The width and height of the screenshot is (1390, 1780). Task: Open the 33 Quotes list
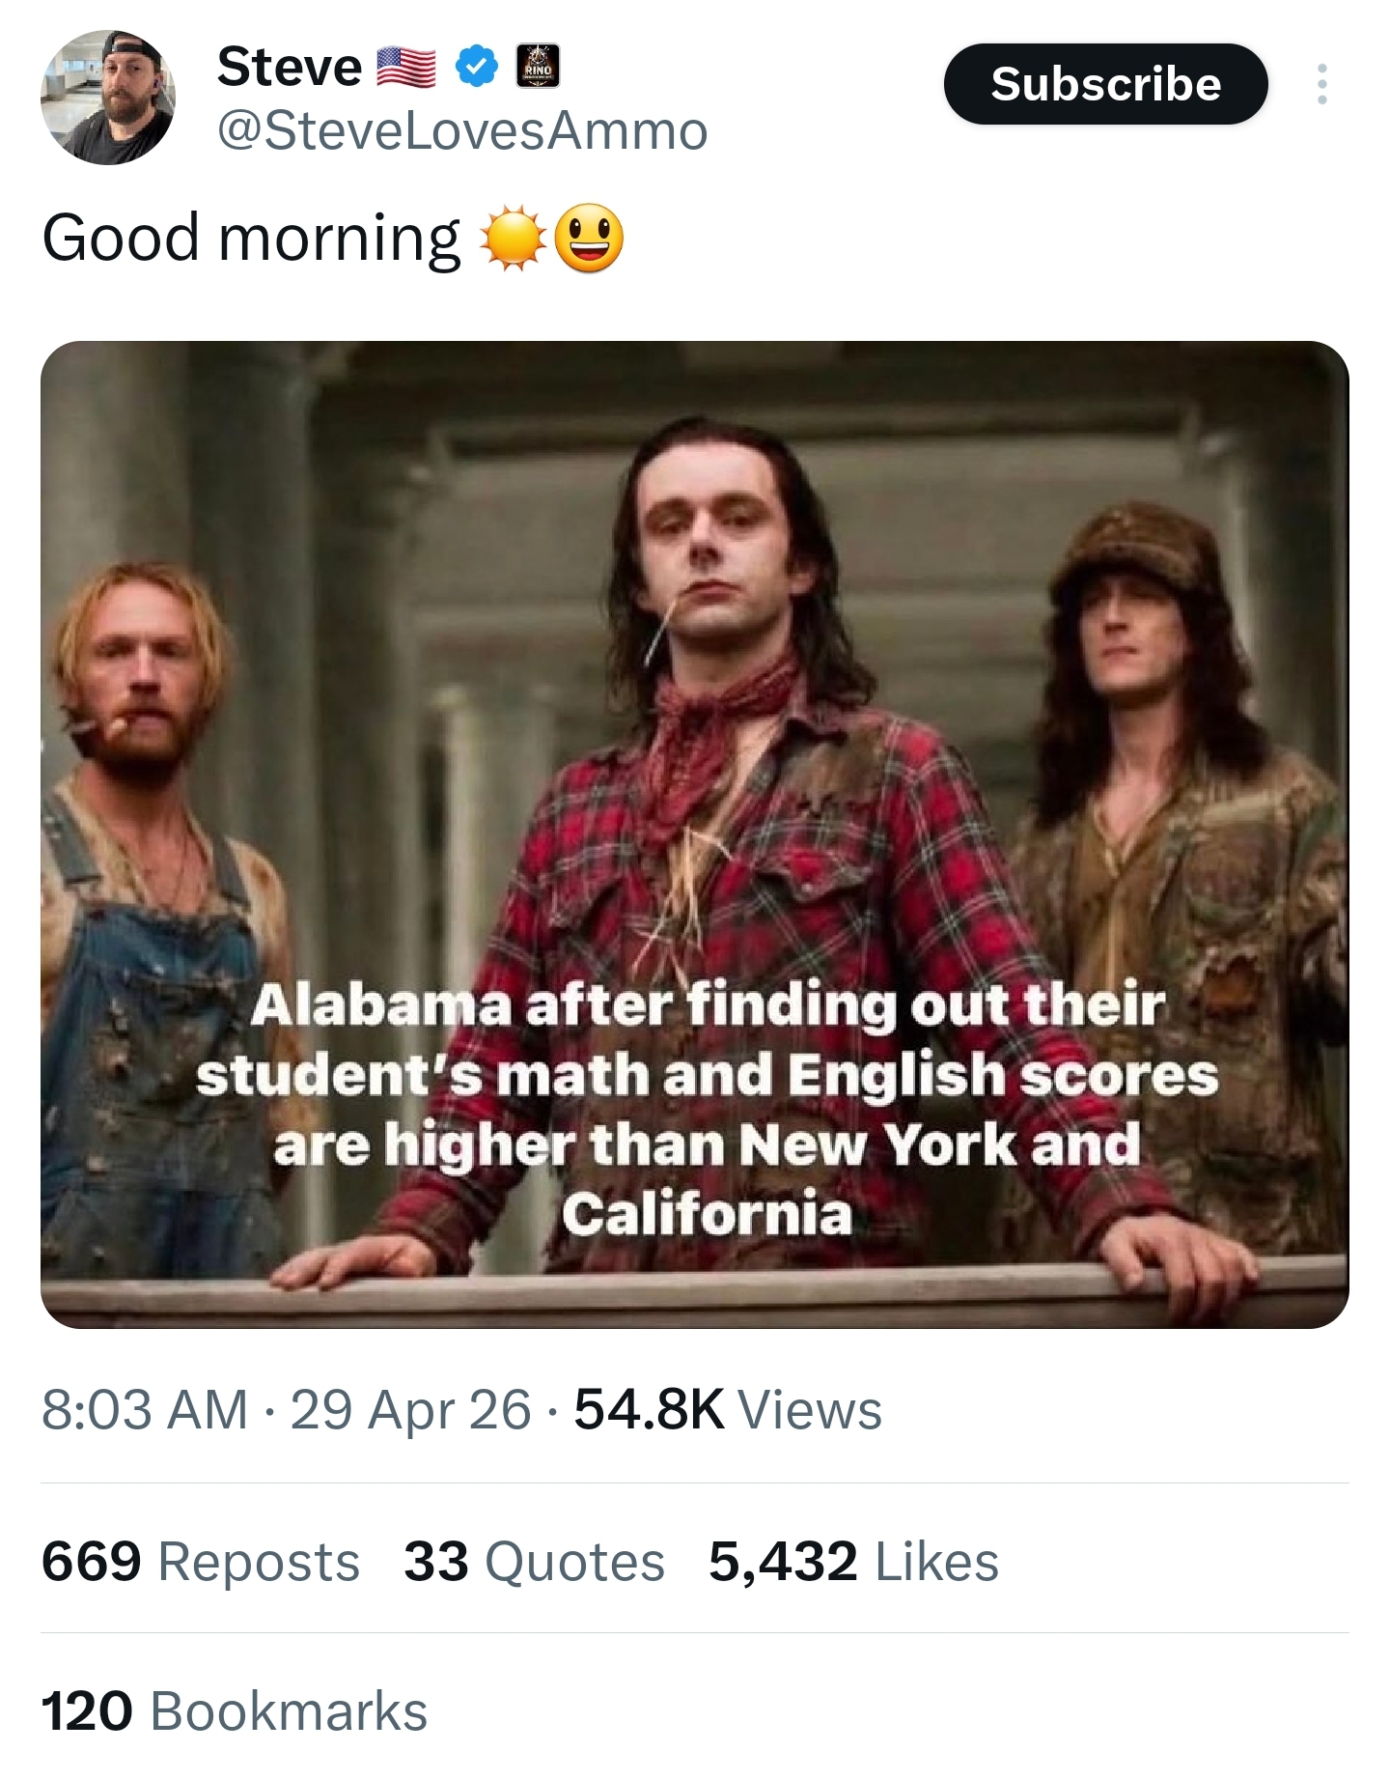click(534, 1562)
